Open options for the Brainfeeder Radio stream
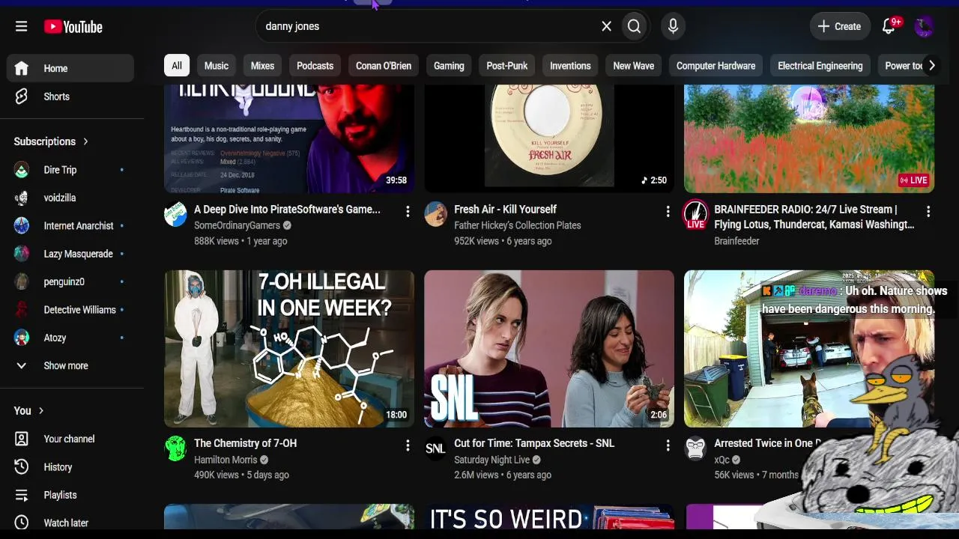Screen dimensions: 959x539 click(x=928, y=212)
